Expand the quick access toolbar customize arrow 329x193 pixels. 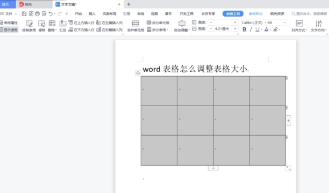pyautogui.click(x=67, y=14)
